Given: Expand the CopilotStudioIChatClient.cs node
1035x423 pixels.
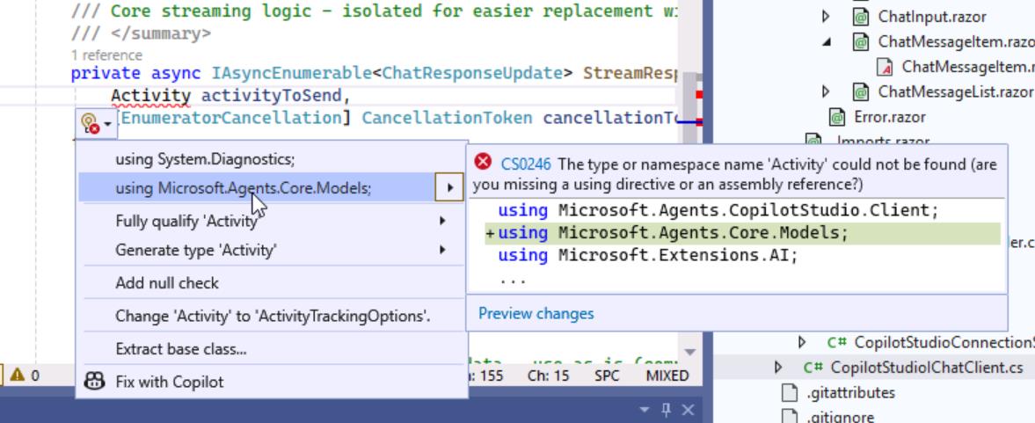Looking at the screenshot, I should coord(777,368).
